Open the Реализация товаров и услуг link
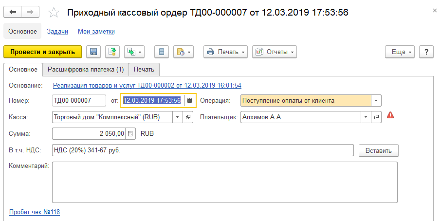 pyautogui.click(x=147, y=85)
